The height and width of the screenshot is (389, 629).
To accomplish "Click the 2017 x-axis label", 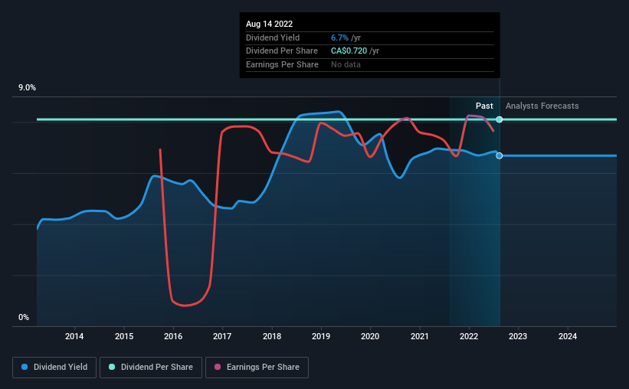I will coord(222,336).
